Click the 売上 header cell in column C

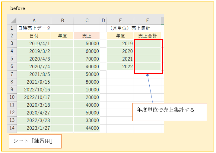(x=87, y=36)
